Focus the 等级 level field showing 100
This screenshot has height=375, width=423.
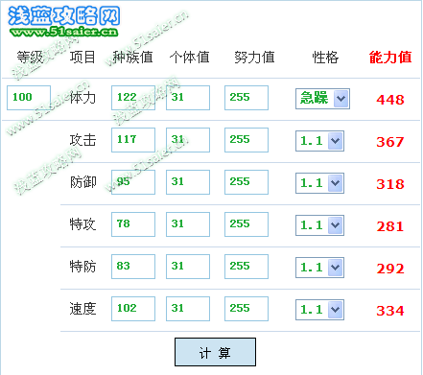pyautogui.click(x=29, y=98)
